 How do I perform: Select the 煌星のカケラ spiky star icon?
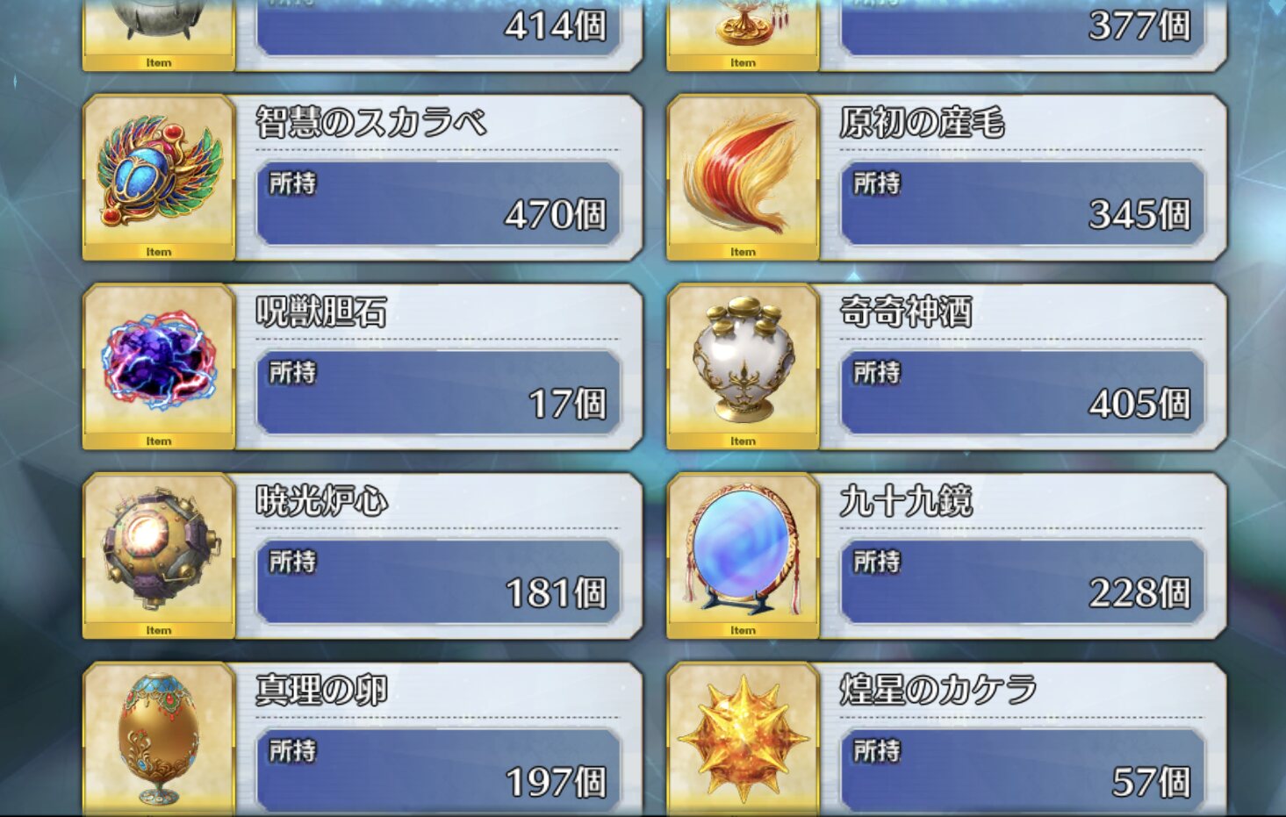(x=744, y=740)
